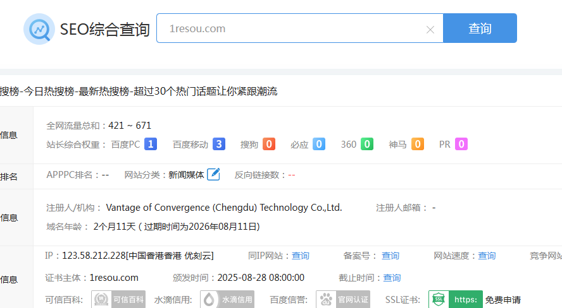Focus the 1resou.com domain input field

291,28
